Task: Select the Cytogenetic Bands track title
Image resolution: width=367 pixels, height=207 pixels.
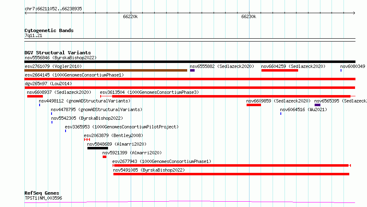Action: (x=49, y=30)
